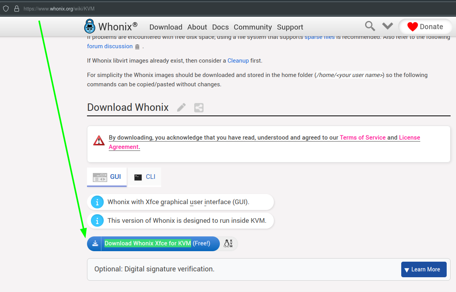Click the Donate heart button
This screenshot has height=292, width=456.
425,27
